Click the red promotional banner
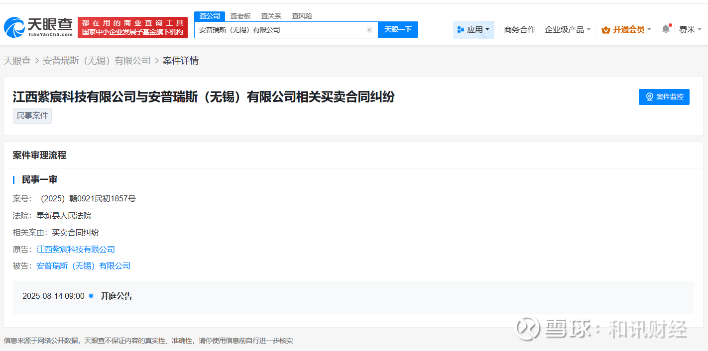 (132, 27)
